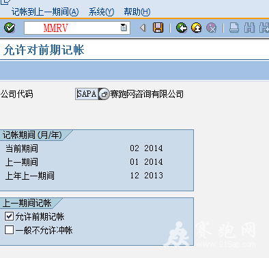Open the 记帐到上一期间(A) menu
Viewport: 269px width, 258px height.
[45, 12]
